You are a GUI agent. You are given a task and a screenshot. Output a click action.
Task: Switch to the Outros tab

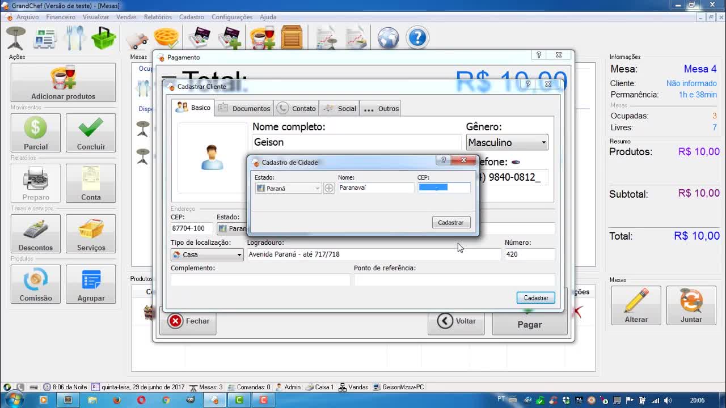[381, 108]
